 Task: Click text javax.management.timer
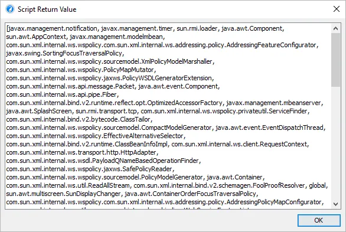pyautogui.click(x=137, y=28)
